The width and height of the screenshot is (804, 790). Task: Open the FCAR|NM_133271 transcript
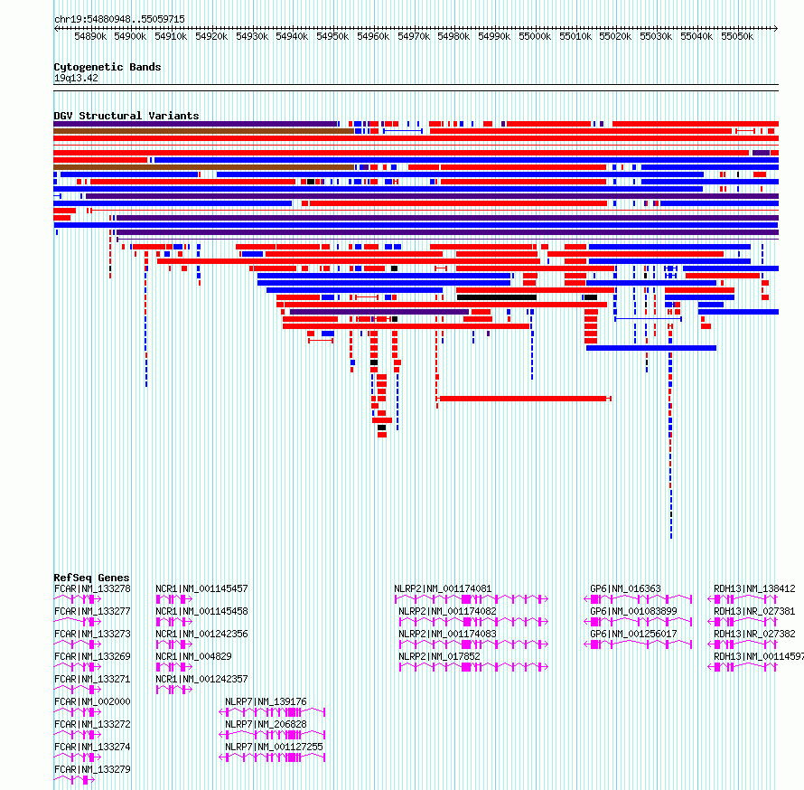coord(92,679)
